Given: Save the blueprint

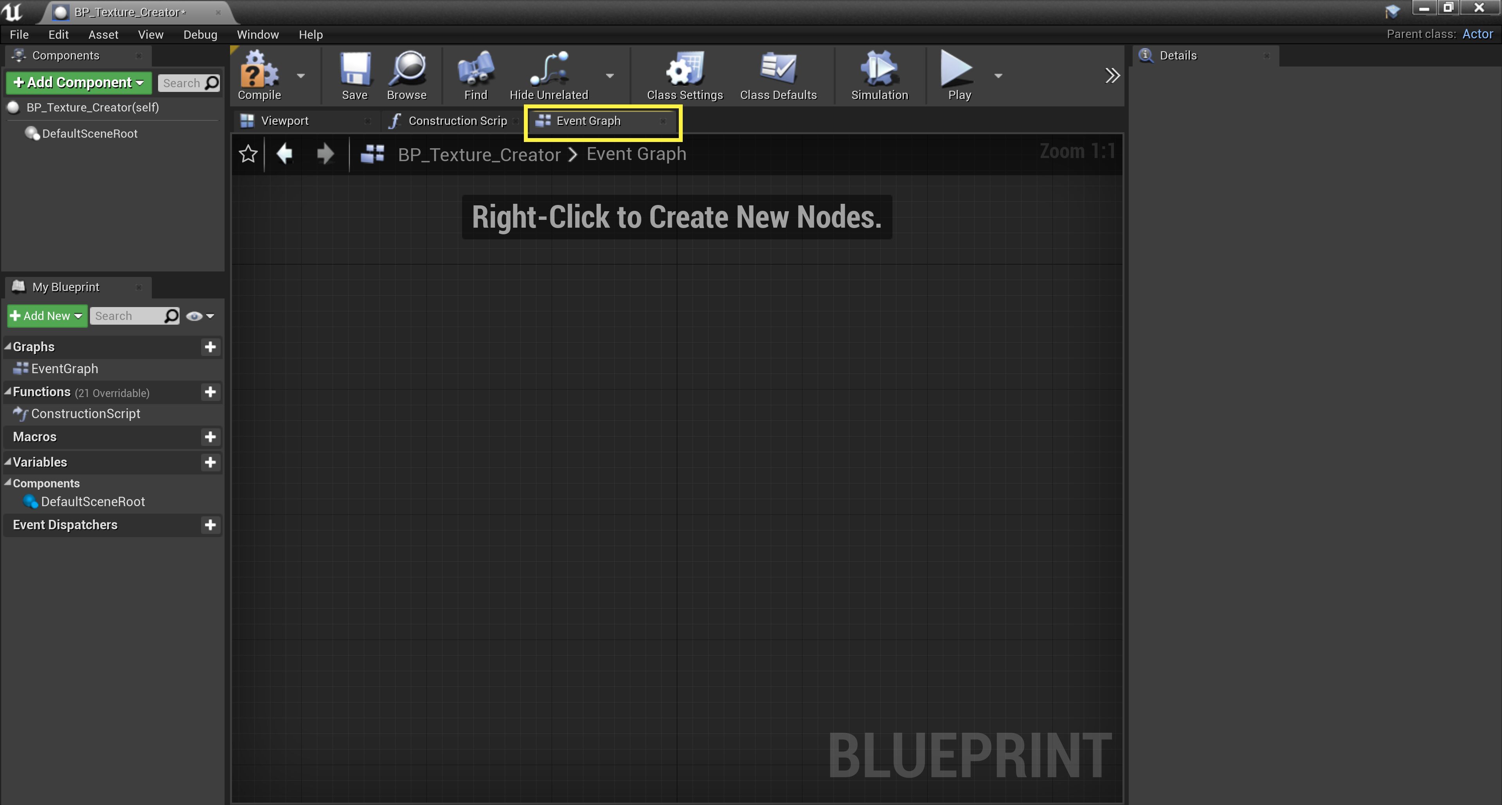Looking at the screenshot, I should (x=353, y=76).
